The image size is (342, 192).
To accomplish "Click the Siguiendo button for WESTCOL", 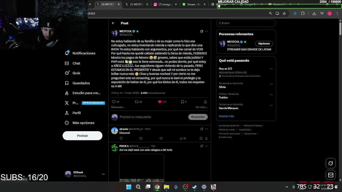I will (x=264, y=43).
